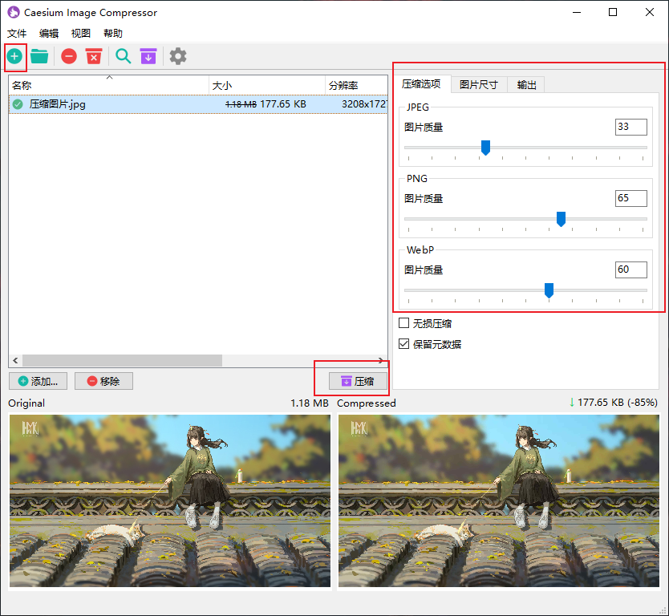Click the purple compress toolbar icon

[x=148, y=56]
